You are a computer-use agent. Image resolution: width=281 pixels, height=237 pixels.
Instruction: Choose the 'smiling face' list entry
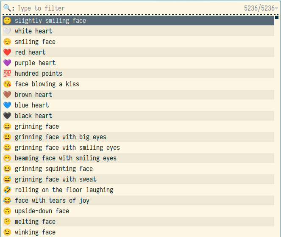[35, 42]
